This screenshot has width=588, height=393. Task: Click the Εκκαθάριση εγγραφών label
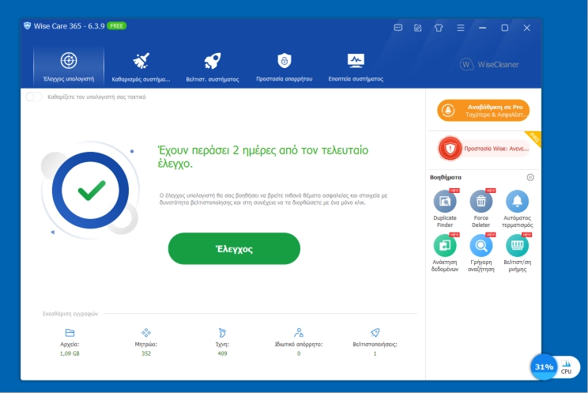[x=70, y=314]
